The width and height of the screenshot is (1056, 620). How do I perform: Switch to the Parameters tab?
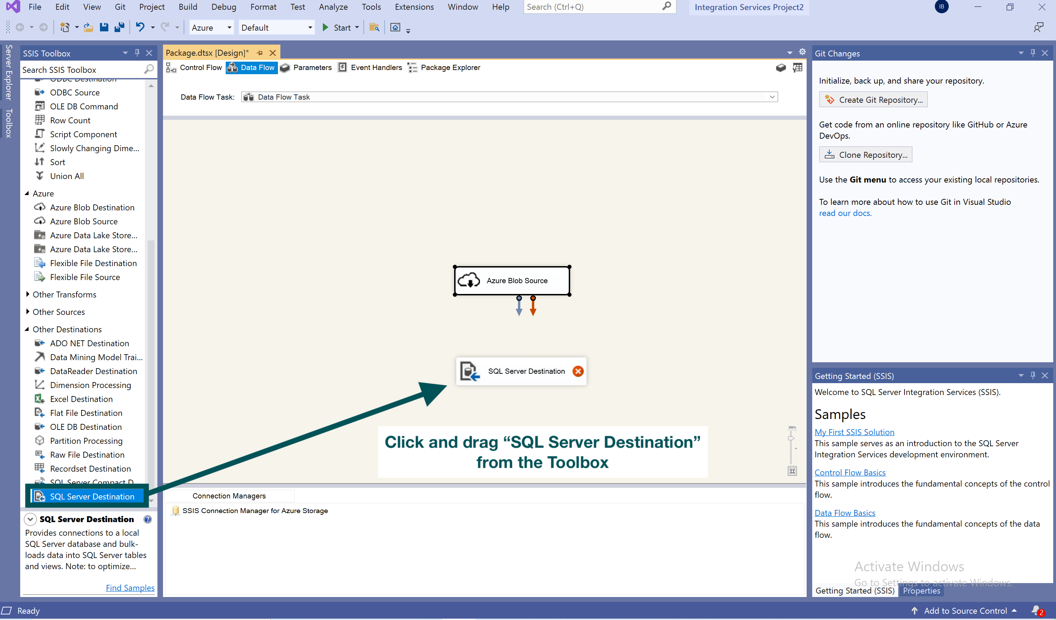(306, 68)
